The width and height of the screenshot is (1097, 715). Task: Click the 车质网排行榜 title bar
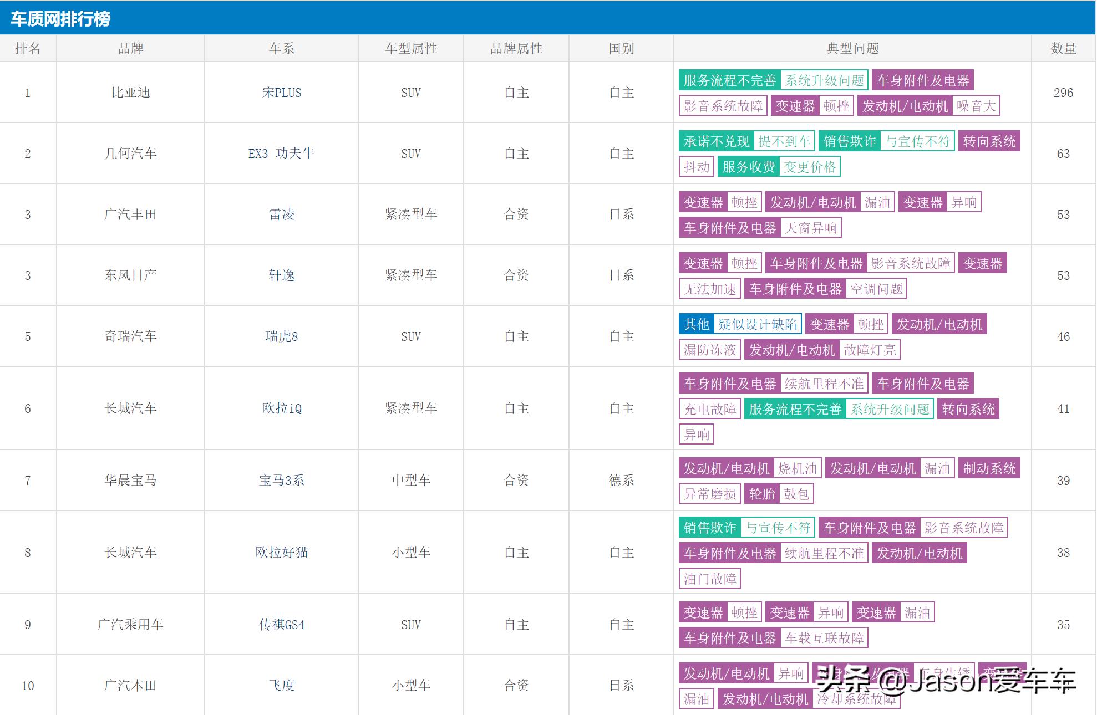click(61, 19)
